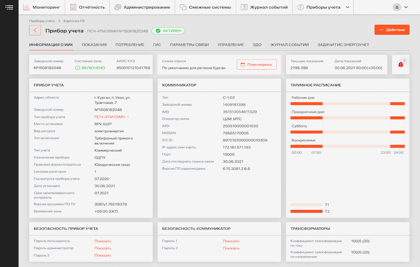The image size is (420, 267).
Task: Click the Отчётность document icon
Action: pyautogui.click(x=73, y=7)
